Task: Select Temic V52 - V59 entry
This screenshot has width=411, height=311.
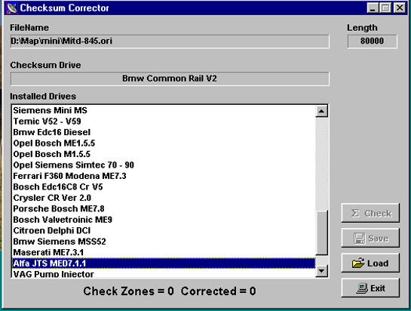Action: tap(164, 122)
